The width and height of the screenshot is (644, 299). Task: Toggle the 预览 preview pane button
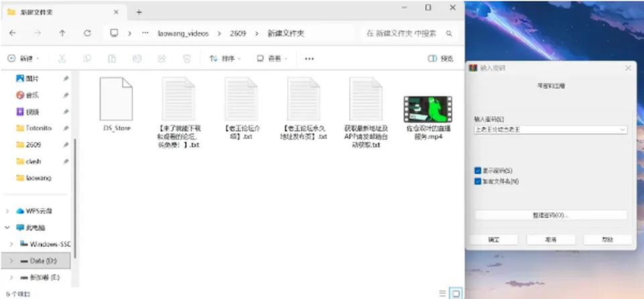point(440,59)
